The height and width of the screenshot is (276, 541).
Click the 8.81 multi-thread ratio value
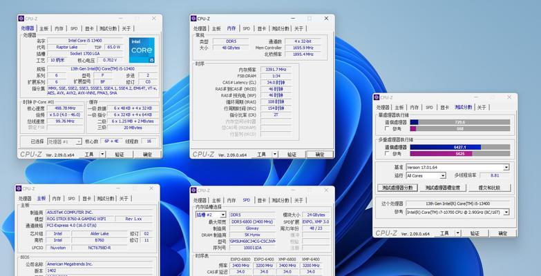[495, 175]
